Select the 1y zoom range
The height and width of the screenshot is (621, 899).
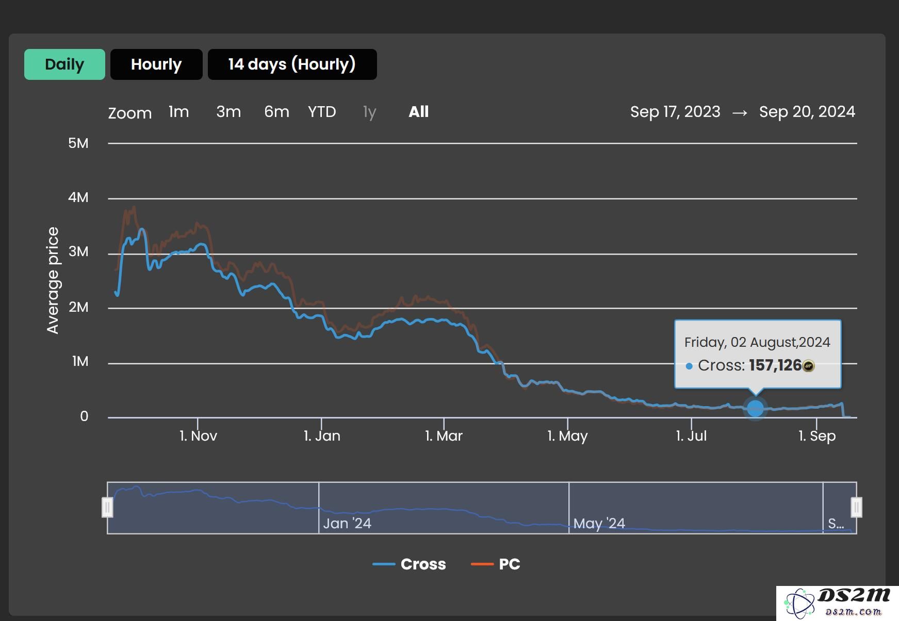pyautogui.click(x=369, y=112)
